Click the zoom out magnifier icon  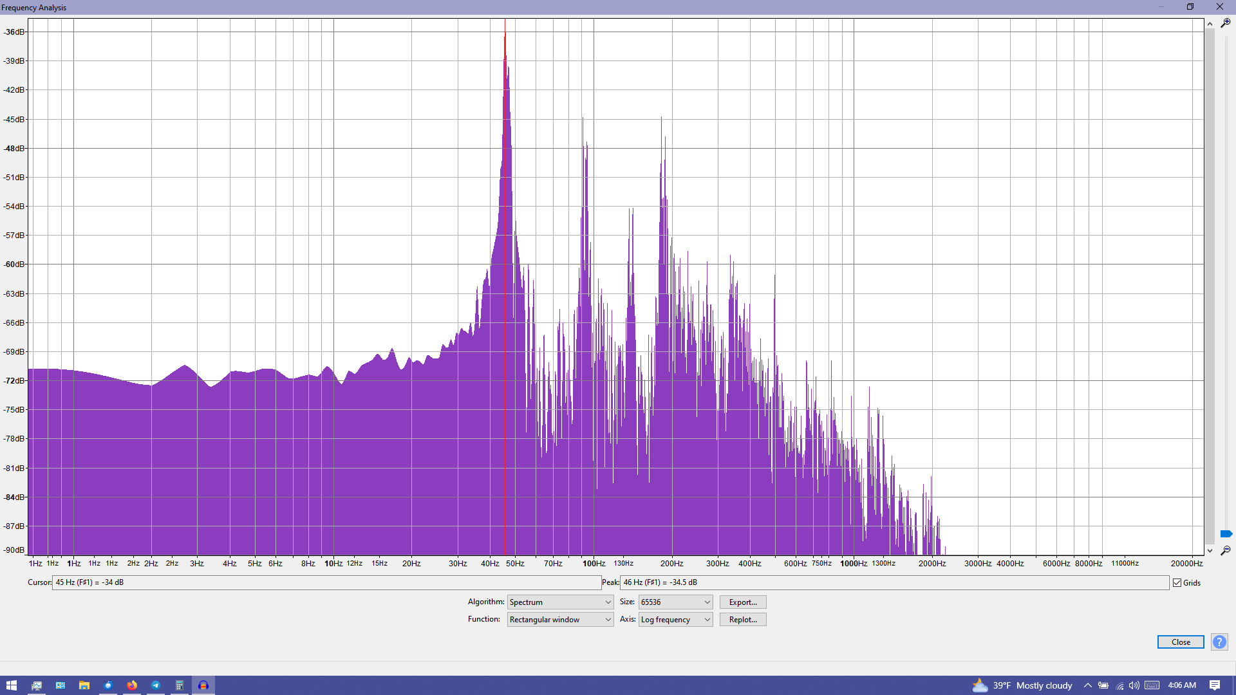[1225, 551]
